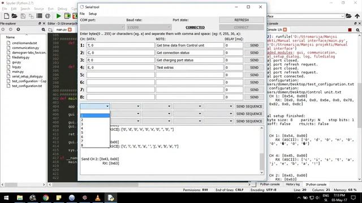Click the back arrow in File explorer
The image size is (362, 203).
point(3,29)
